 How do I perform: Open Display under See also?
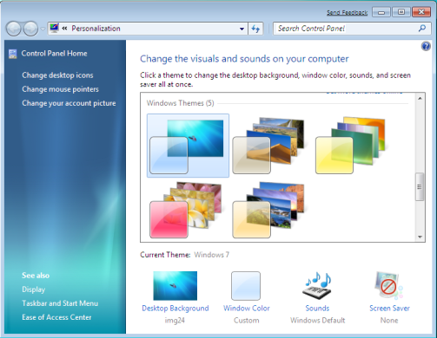pos(34,289)
